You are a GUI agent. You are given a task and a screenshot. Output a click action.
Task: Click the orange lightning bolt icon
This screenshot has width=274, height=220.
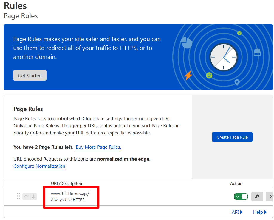pyautogui.click(x=188, y=75)
